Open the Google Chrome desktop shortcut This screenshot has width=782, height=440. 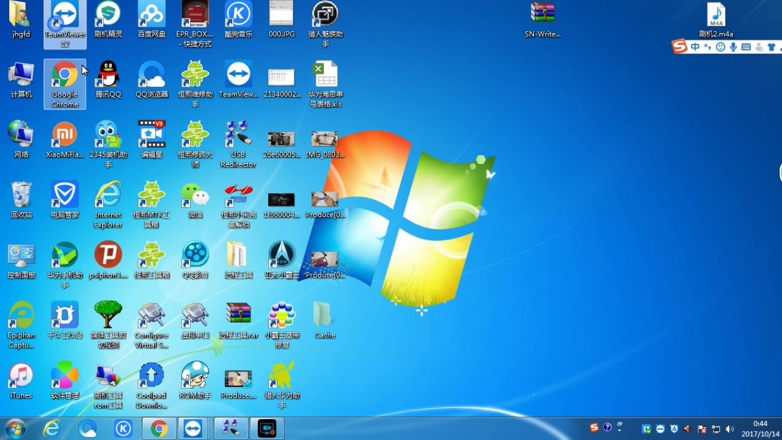(x=65, y=84)
